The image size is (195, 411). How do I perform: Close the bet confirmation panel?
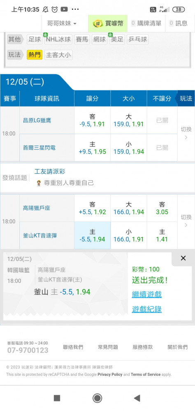pos(183,258)
